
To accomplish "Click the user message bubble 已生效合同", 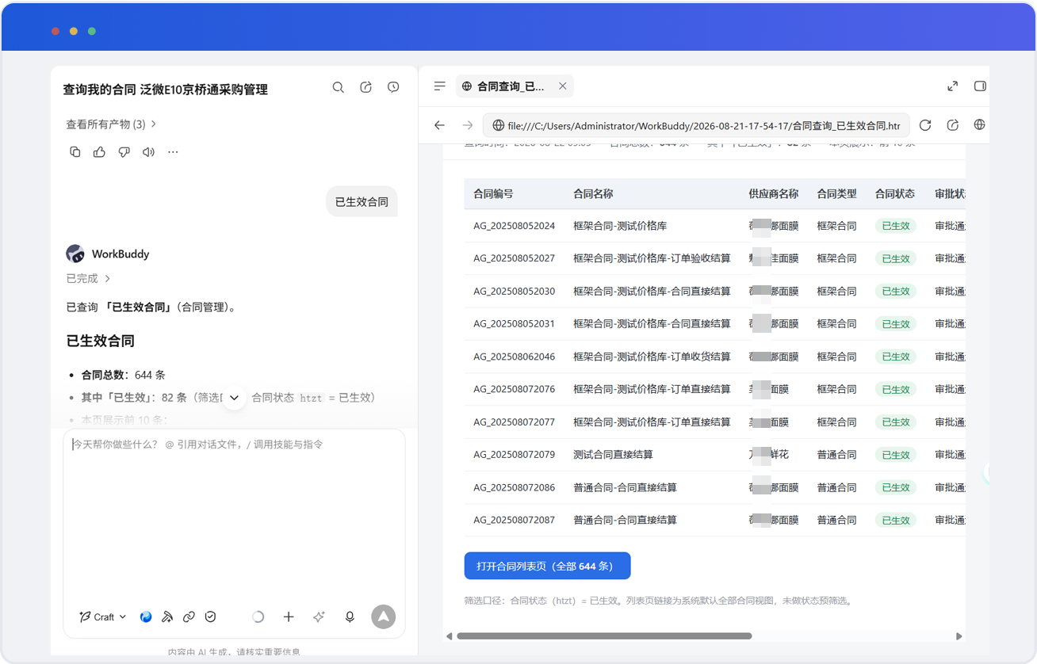I will click(x=362, y=202).
